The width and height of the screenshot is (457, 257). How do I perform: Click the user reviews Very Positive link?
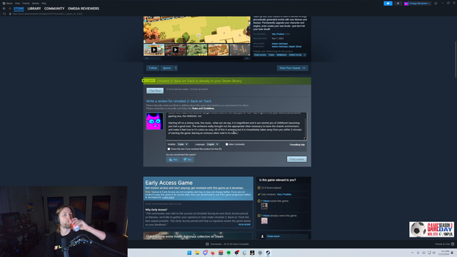click(x=284, y=194)
